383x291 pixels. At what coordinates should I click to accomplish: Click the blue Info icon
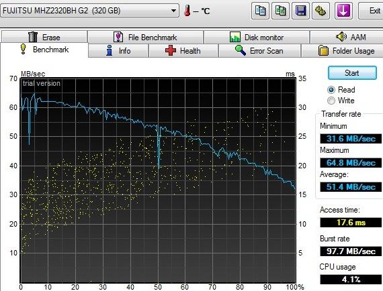tap(110, 50)
